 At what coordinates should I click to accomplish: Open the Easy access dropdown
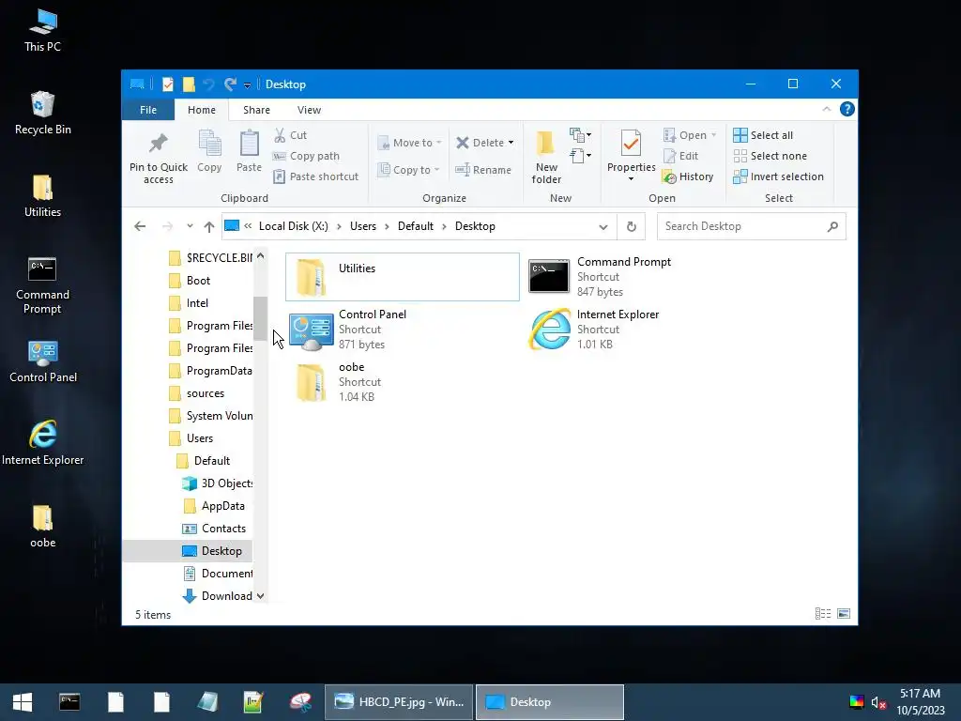pos(580,156)
